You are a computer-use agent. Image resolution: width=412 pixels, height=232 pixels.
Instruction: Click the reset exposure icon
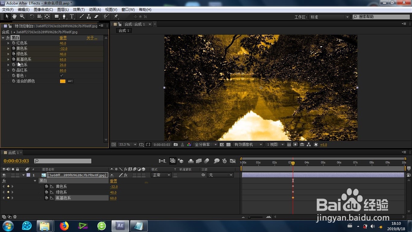click(x=316, y=144)
